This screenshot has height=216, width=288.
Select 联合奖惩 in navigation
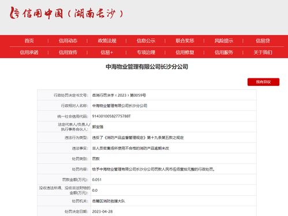185,41
